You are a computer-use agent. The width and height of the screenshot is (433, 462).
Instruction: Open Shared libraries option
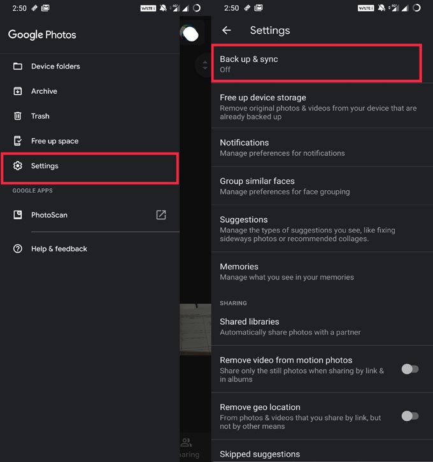click(318, 326)
